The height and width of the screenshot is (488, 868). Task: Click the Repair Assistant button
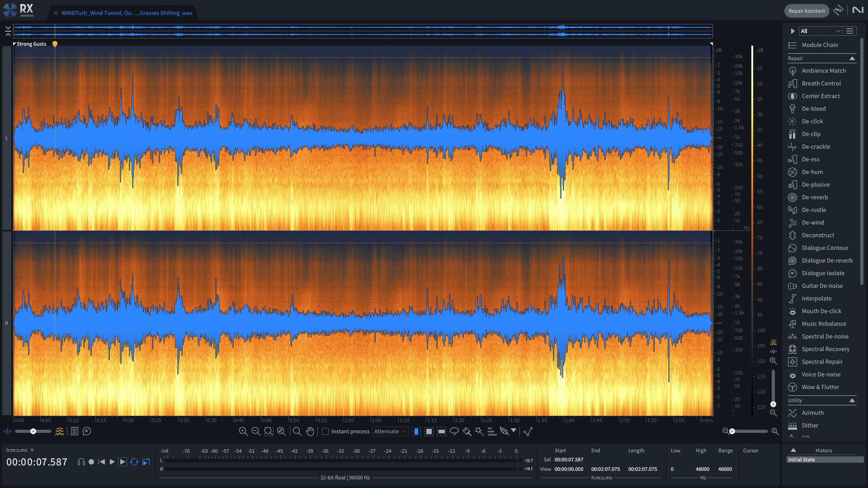coord(806,11)
